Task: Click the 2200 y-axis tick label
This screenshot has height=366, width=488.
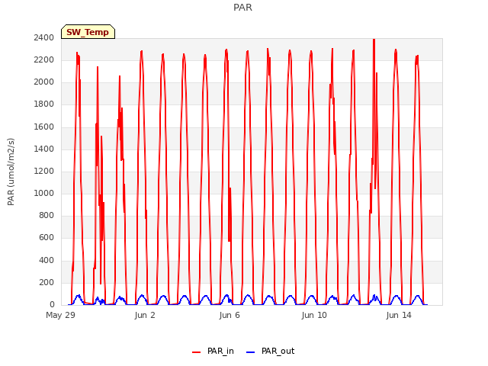Action: (x=44, y=60)
